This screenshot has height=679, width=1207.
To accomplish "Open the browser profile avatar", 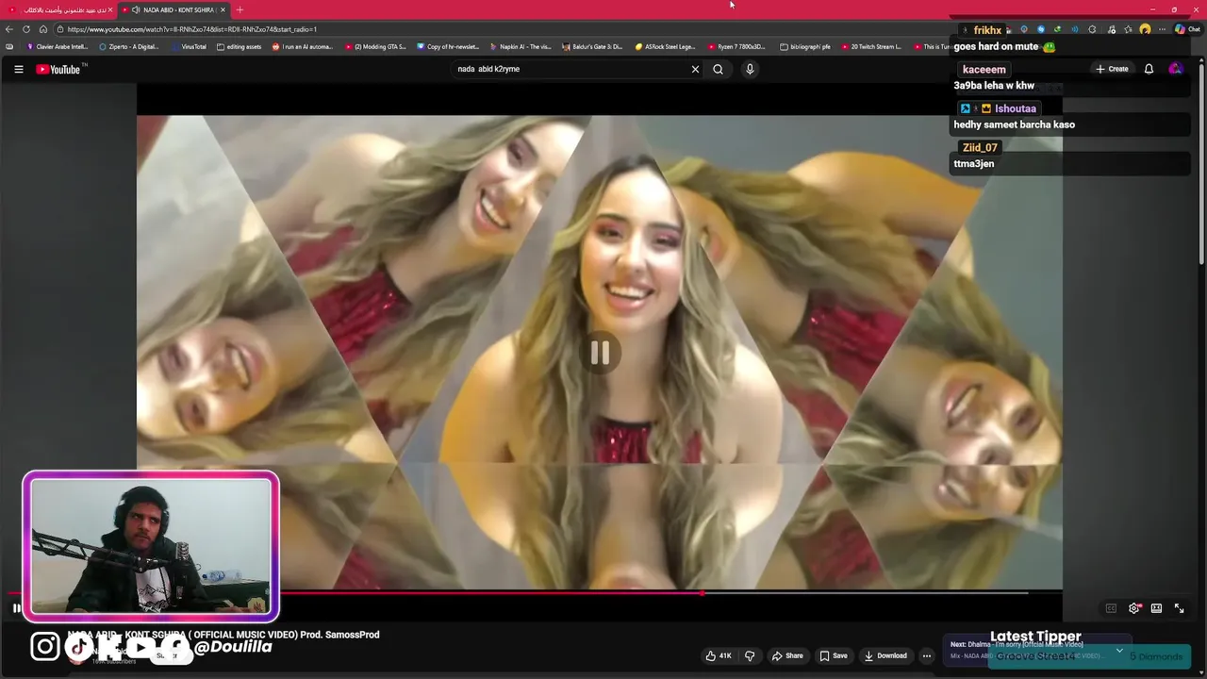I will tap(1145, 29).
